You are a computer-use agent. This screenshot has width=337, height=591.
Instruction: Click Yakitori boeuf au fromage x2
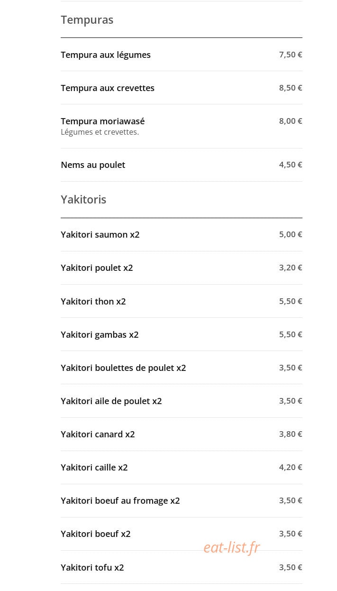[x=182, y=501]
